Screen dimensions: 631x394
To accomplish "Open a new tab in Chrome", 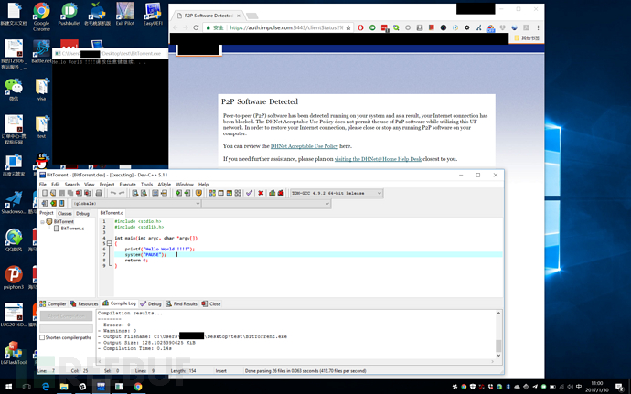I will pos(251,16).
